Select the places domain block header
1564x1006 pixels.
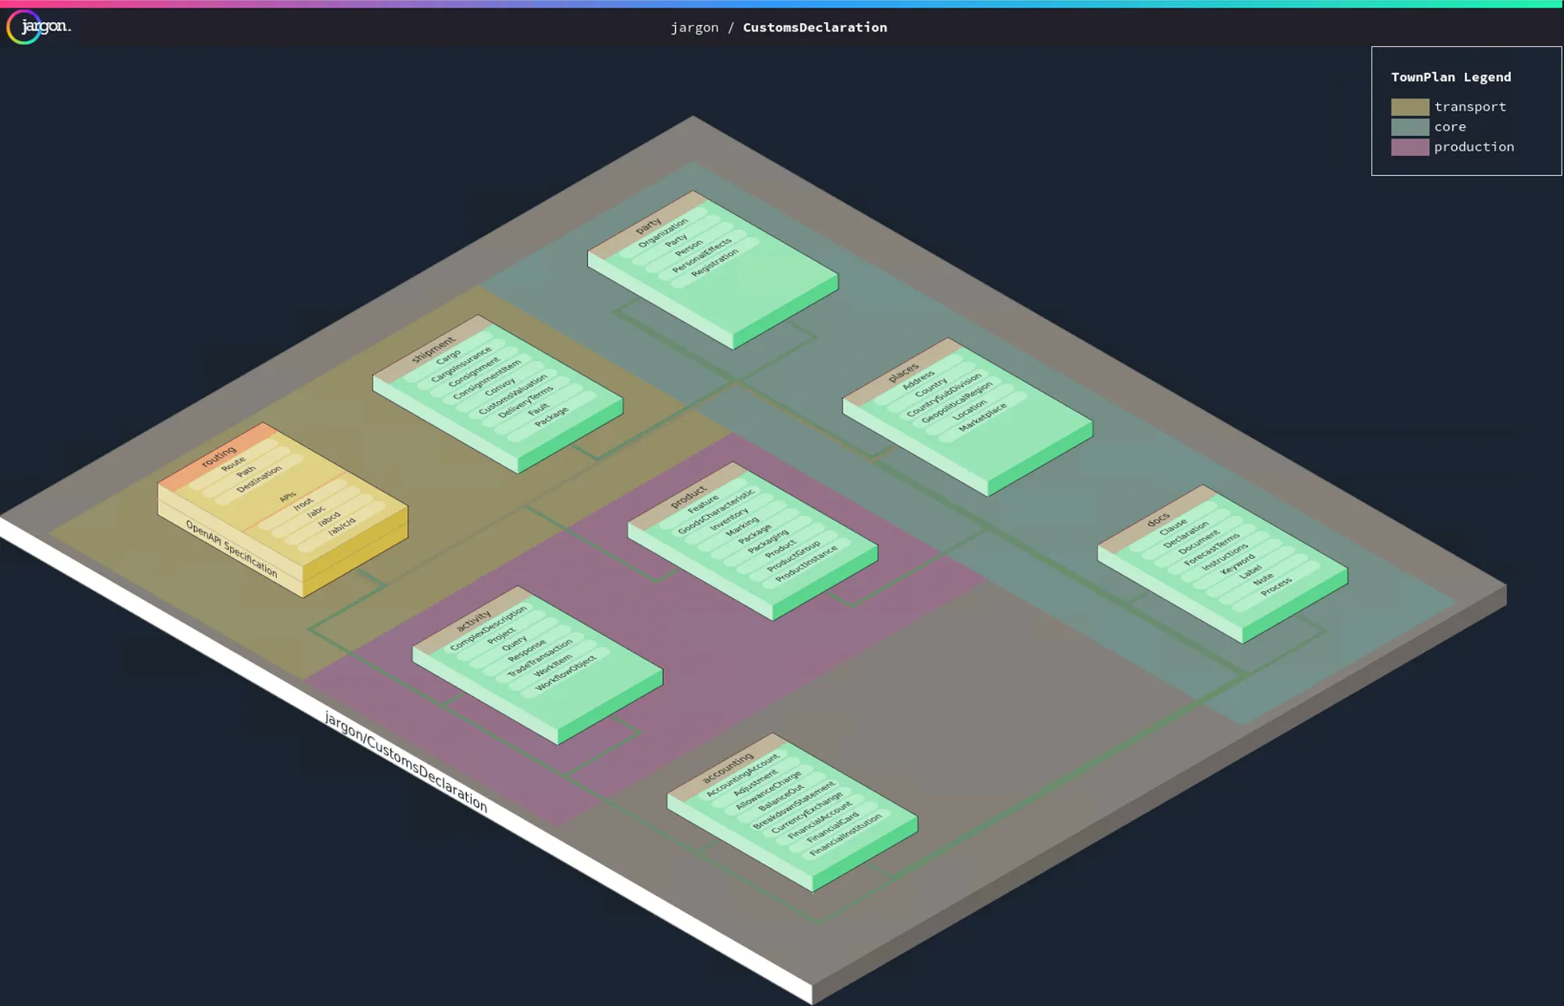(902, 372)
